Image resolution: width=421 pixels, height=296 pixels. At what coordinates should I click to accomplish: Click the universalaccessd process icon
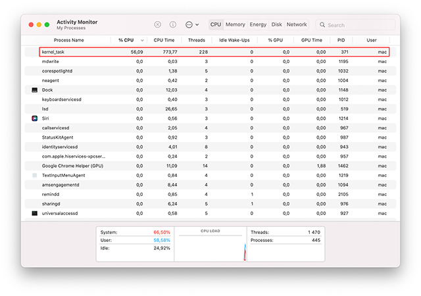click(35, 213)
